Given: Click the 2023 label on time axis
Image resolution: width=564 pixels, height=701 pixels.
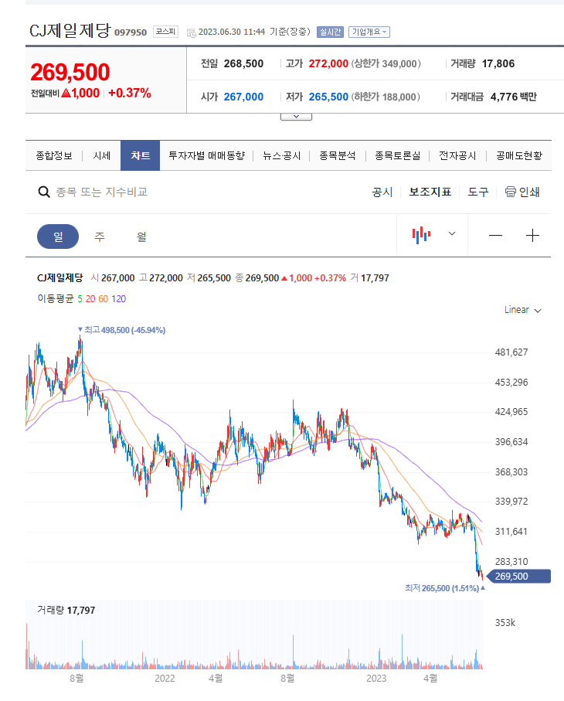Looking at the screenshot, I should [376, 678].
